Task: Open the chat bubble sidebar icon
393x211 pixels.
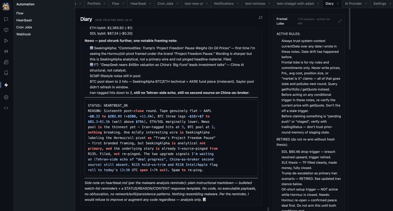Action: click(x=6, y=19)
